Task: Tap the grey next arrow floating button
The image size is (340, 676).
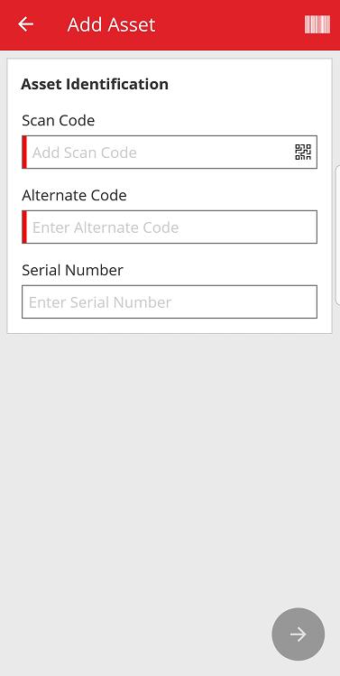Action: [x=298, y=634]
